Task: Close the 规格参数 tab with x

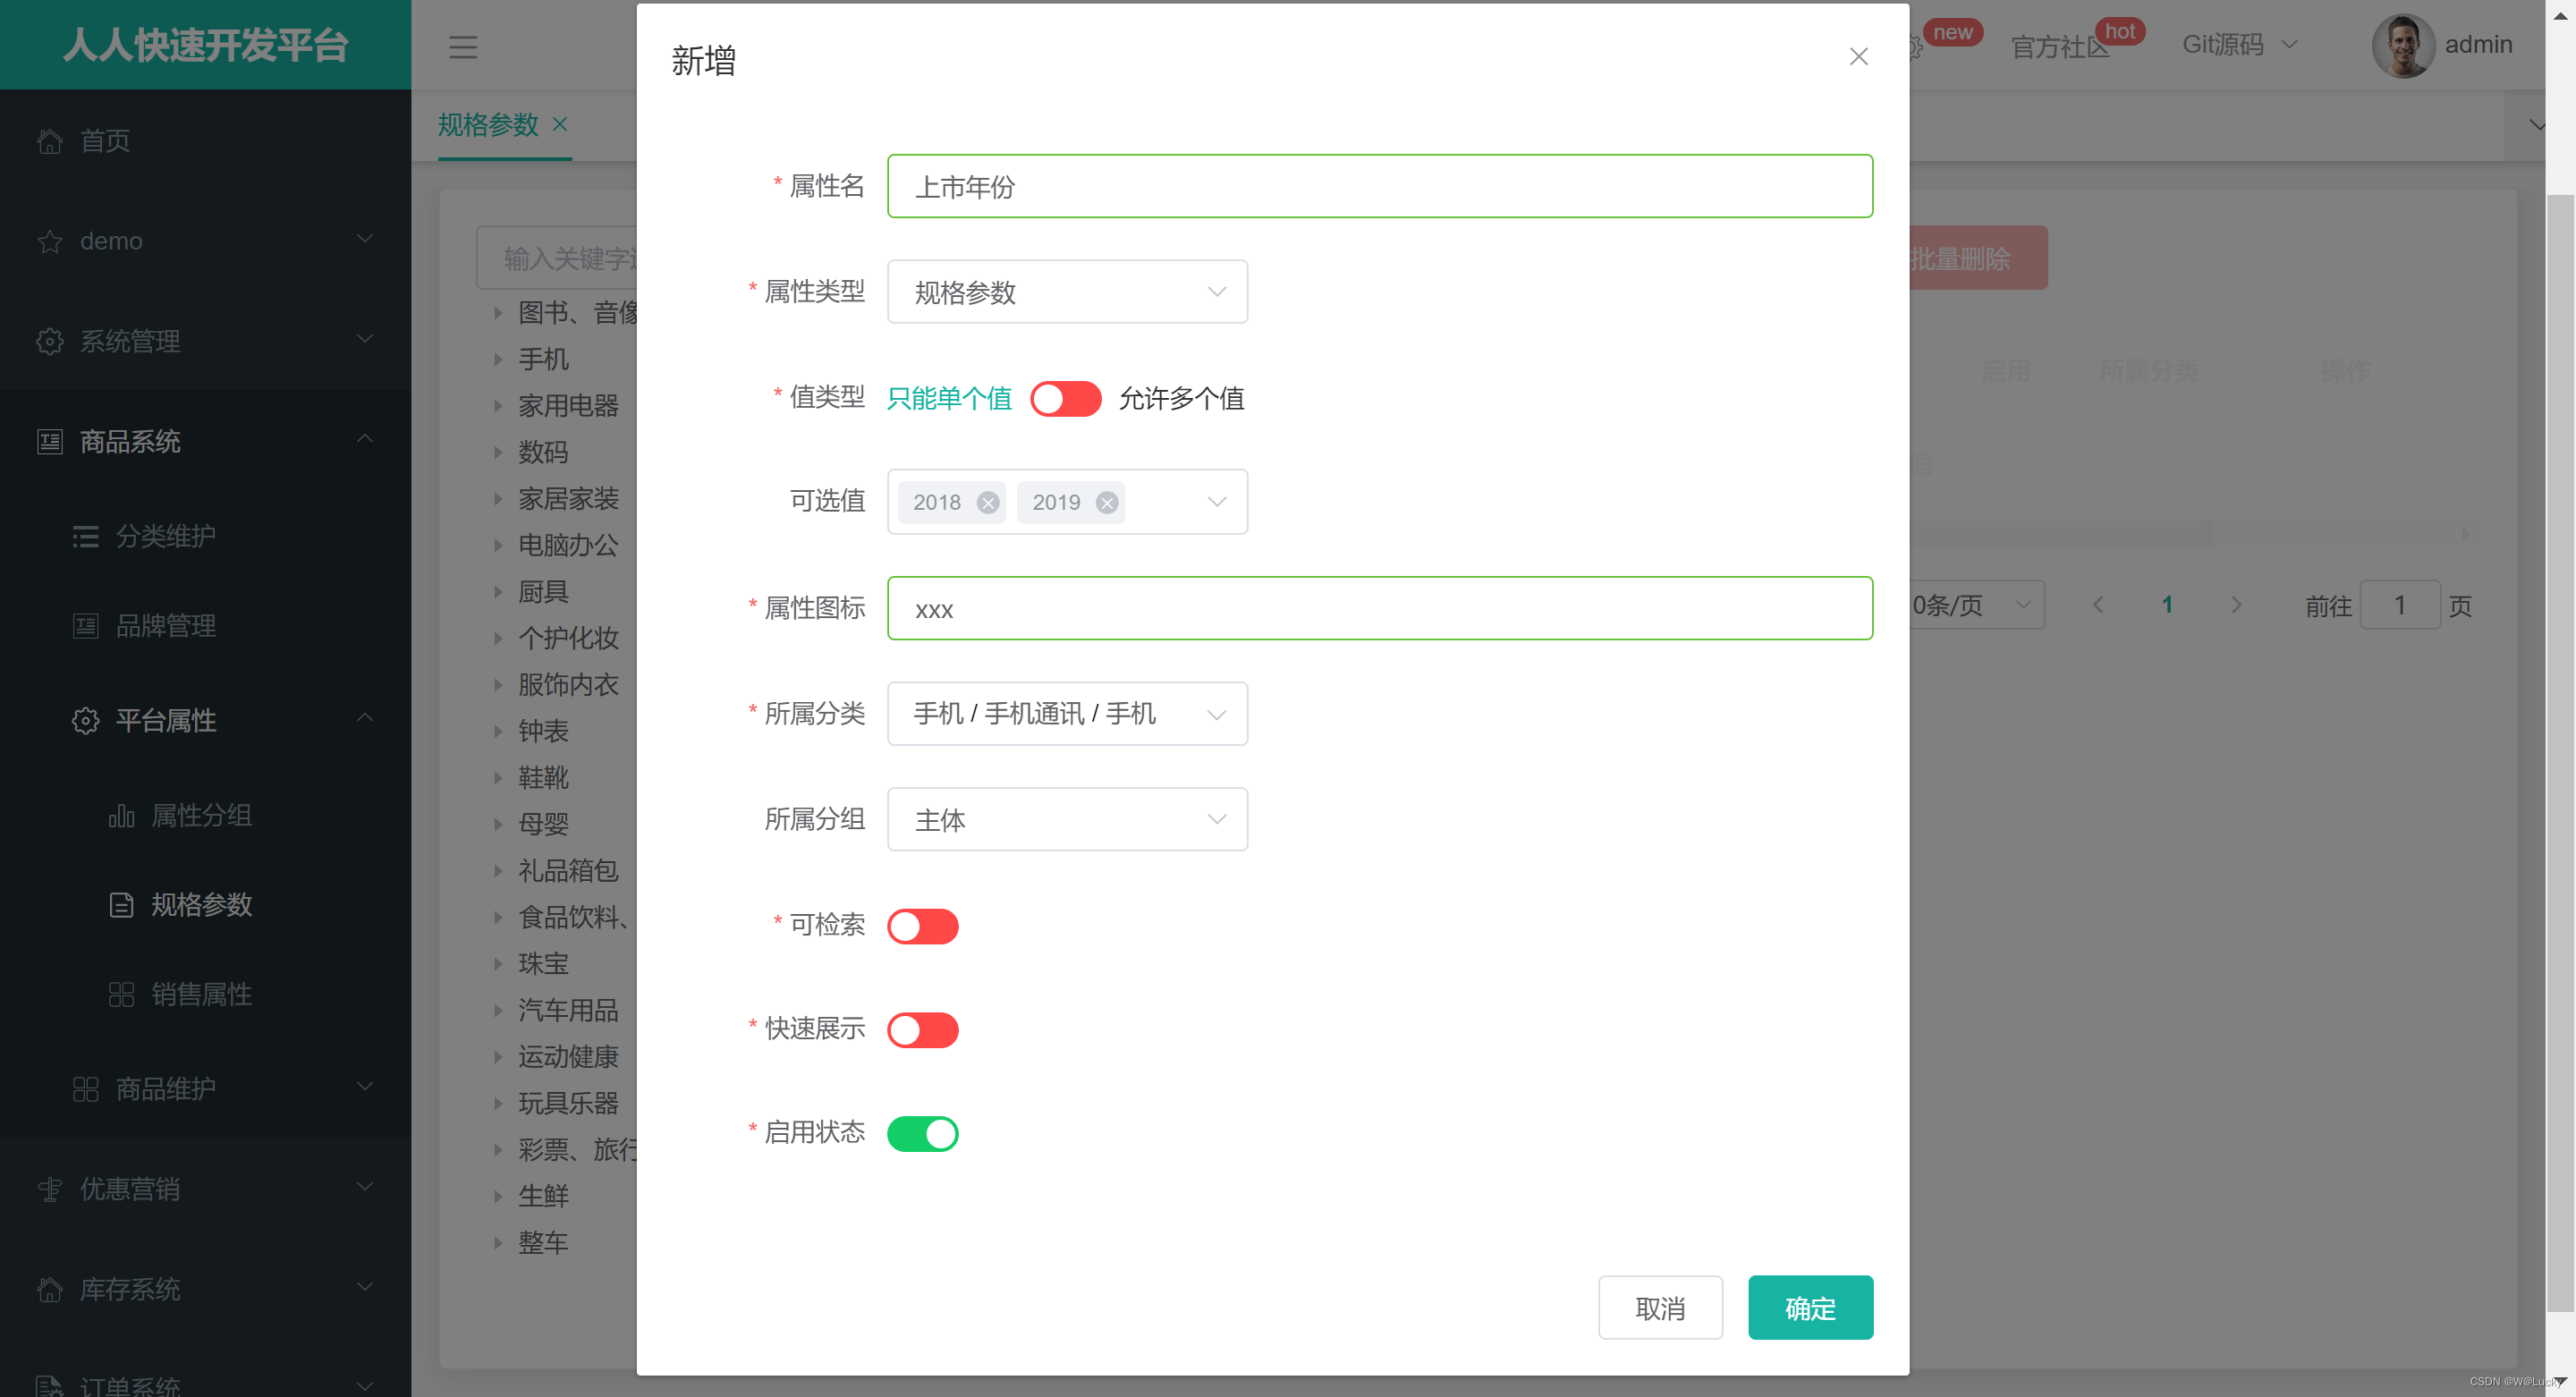Action: coord(560,124)
